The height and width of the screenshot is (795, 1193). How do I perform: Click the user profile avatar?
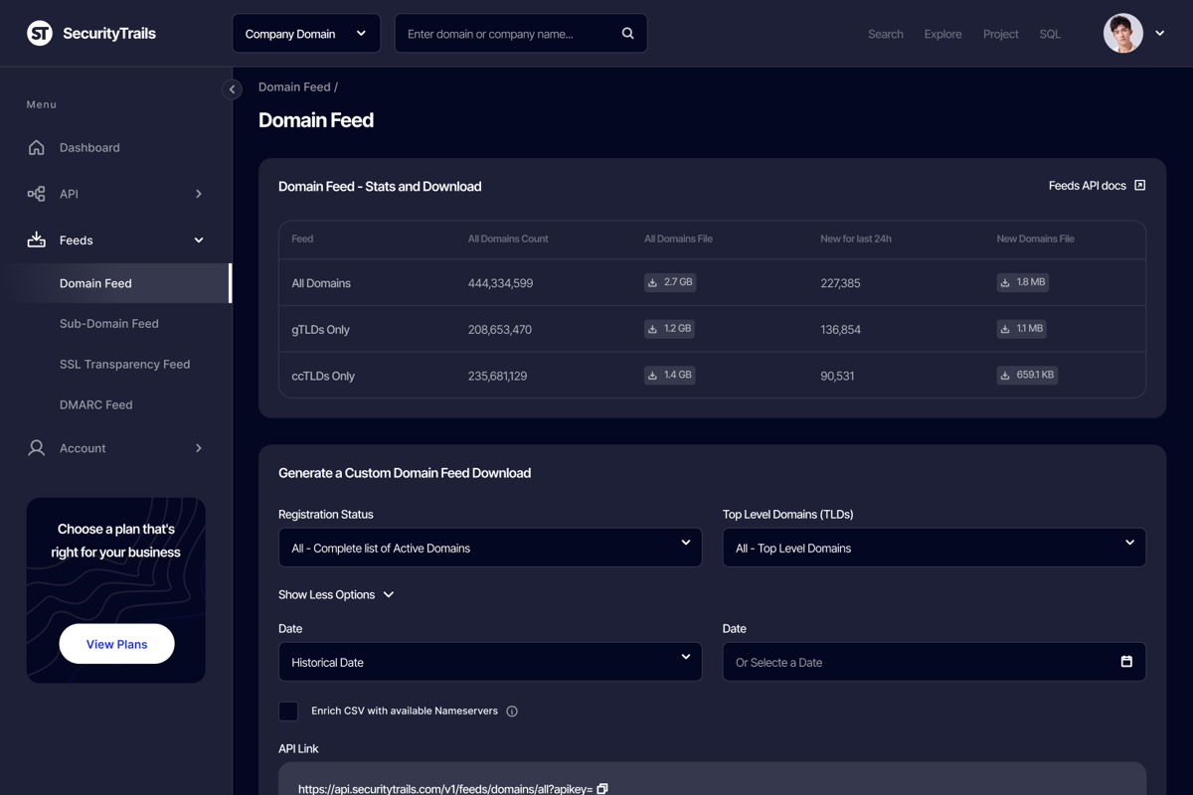click(x=1123, y=33)
